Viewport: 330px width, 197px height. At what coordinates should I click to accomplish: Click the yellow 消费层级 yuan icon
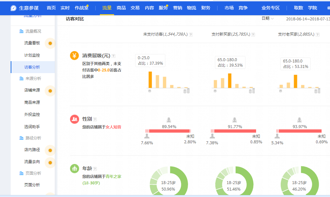75,56
